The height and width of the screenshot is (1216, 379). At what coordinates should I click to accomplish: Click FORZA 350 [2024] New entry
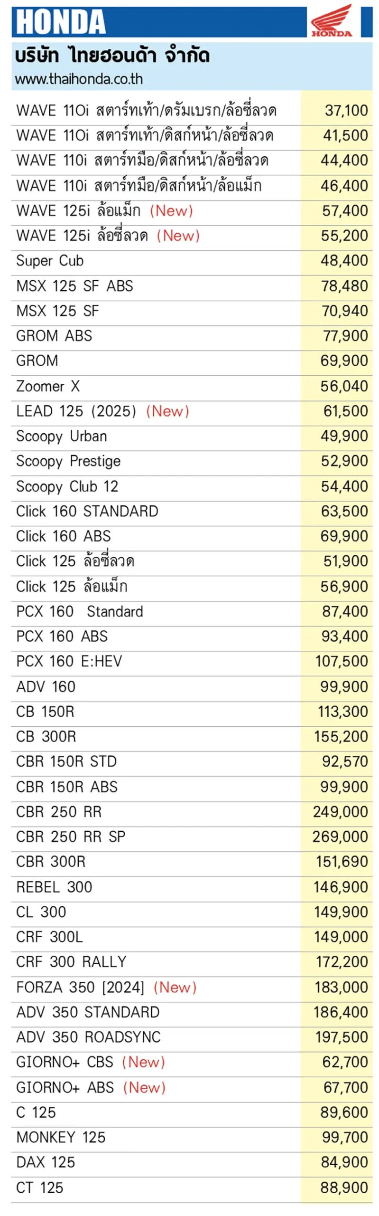tap(106, 987)
